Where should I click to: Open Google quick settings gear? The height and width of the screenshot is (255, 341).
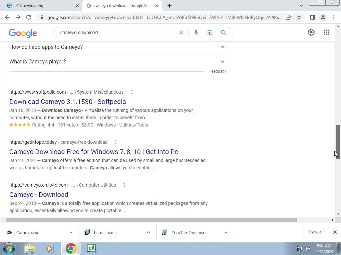point(311,32)
